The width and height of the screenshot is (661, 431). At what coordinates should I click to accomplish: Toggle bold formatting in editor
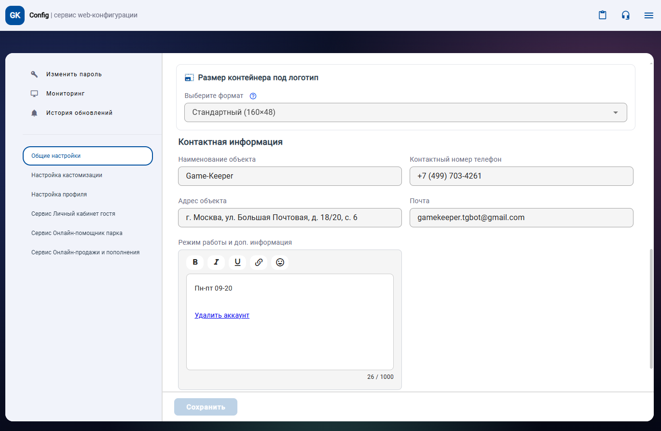pos(195,262)
